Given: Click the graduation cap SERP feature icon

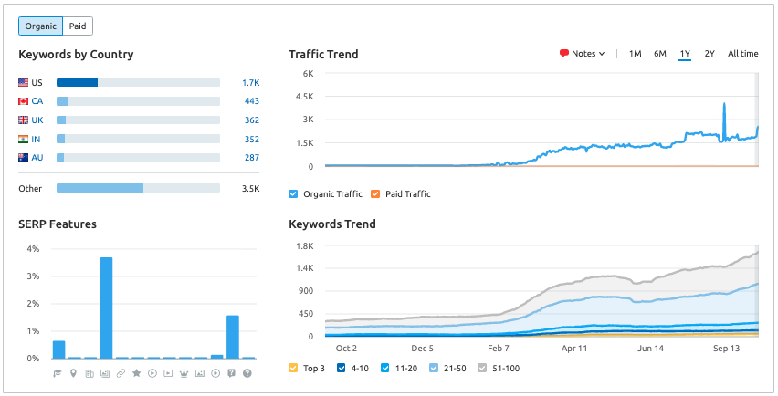Looking at the screenshot, I should coord(58,373).
